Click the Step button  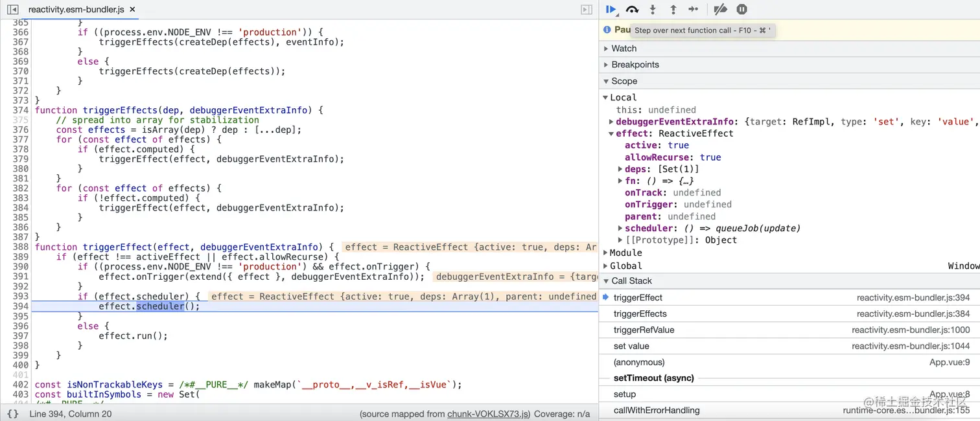tap(694, 10)
